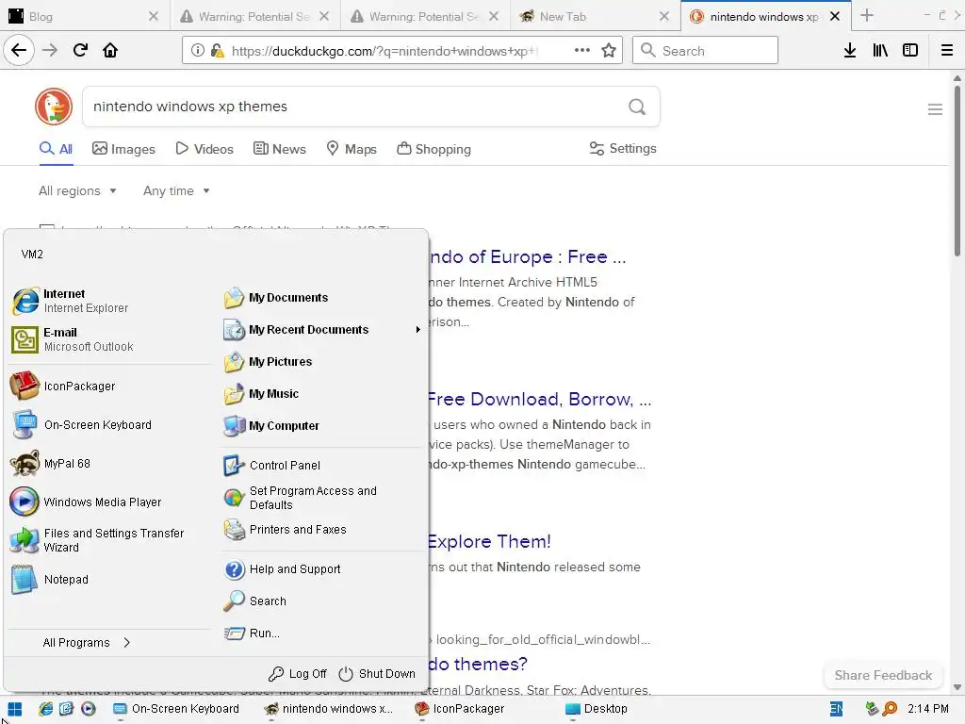
Task: Switch to the Maps results tab
Action: click(352, 149)
